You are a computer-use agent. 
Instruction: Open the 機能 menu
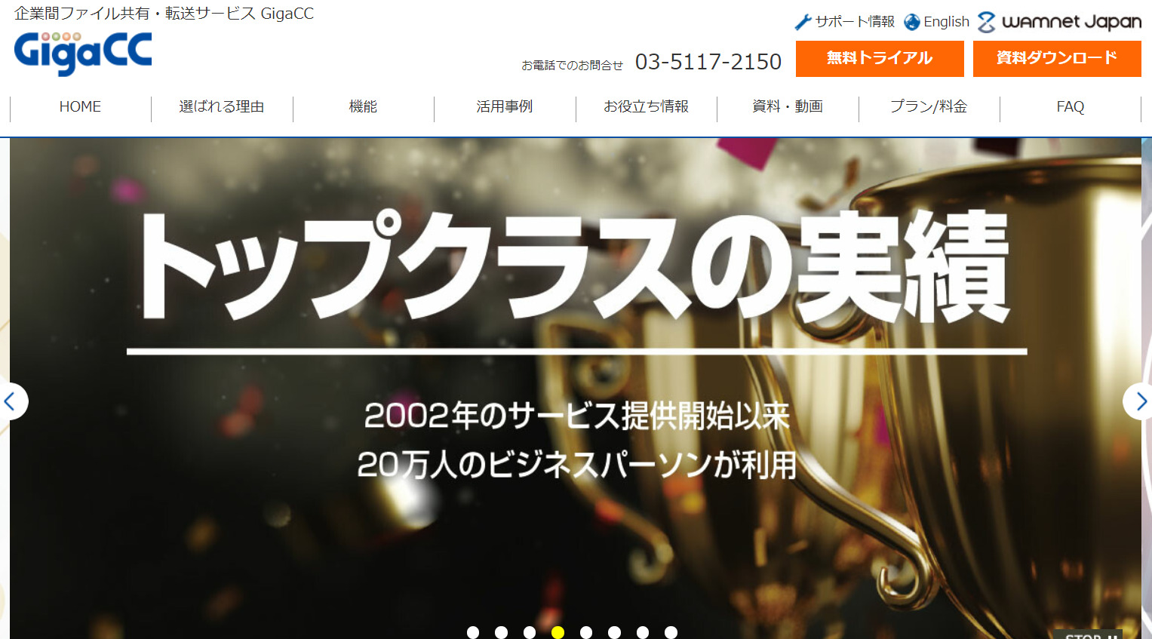tap(363, 107)
